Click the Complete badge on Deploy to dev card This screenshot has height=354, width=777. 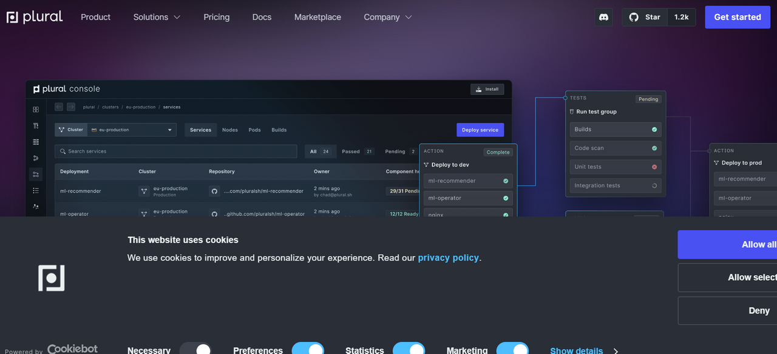[x=498, y=152]
